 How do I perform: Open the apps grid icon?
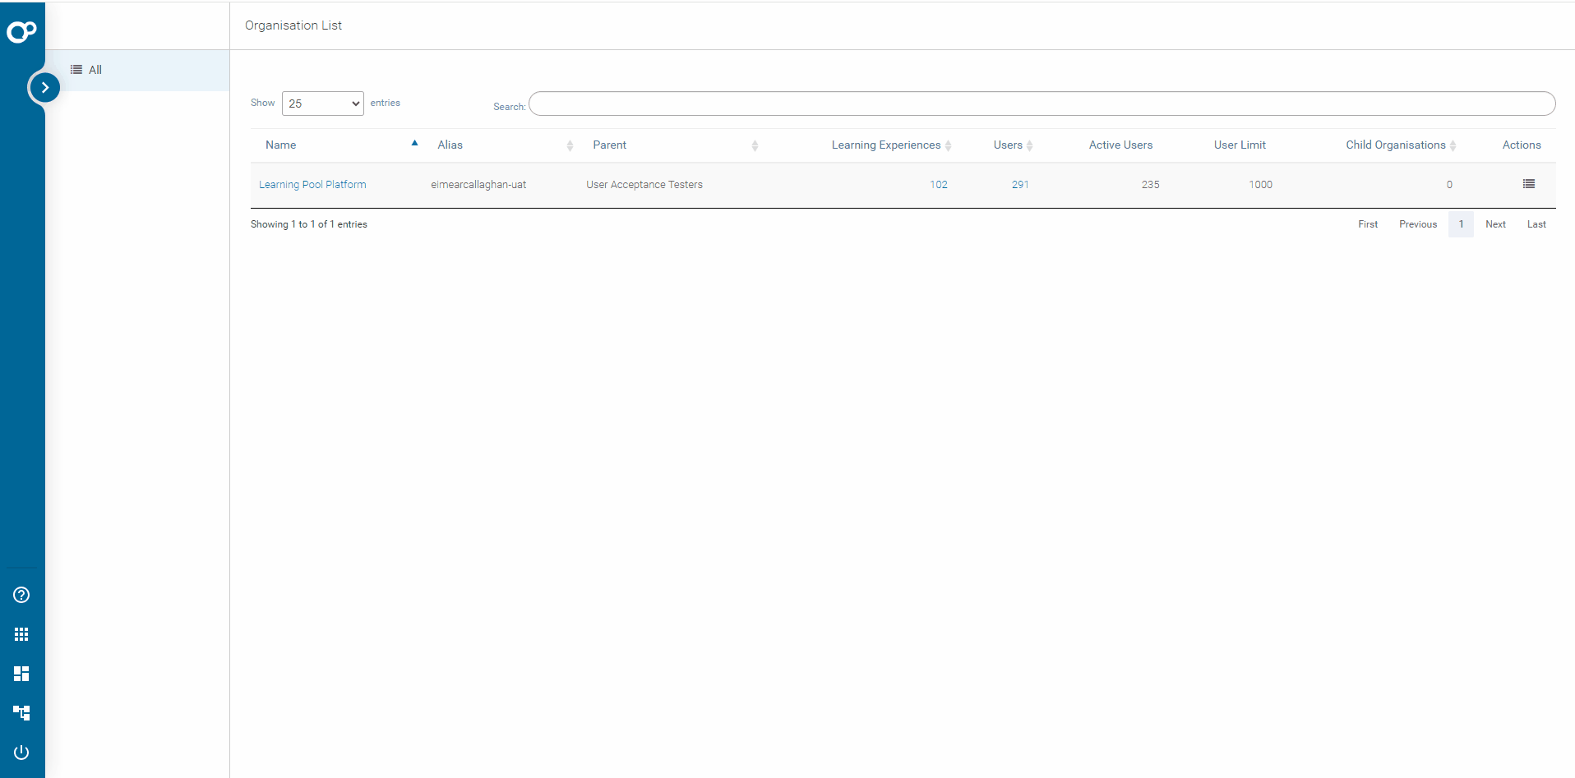(x=21, y=634)
